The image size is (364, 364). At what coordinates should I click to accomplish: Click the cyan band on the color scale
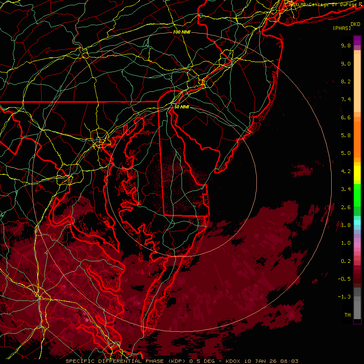point(357,222)
